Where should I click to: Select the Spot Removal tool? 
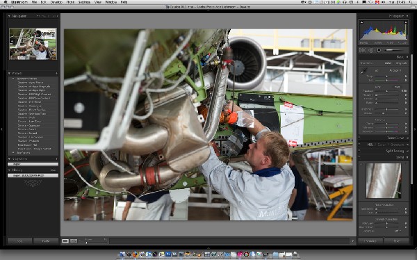tap(370, 50)
